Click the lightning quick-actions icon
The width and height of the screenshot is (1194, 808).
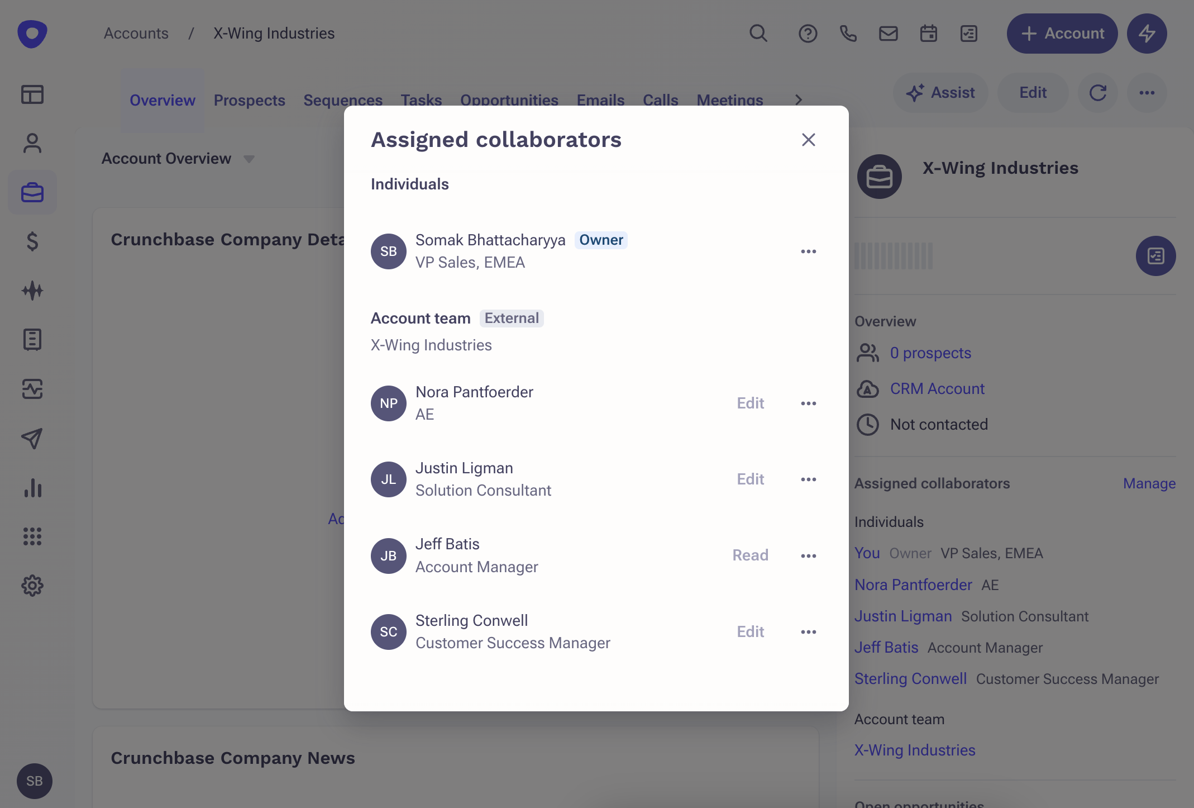pos(1147,34)
